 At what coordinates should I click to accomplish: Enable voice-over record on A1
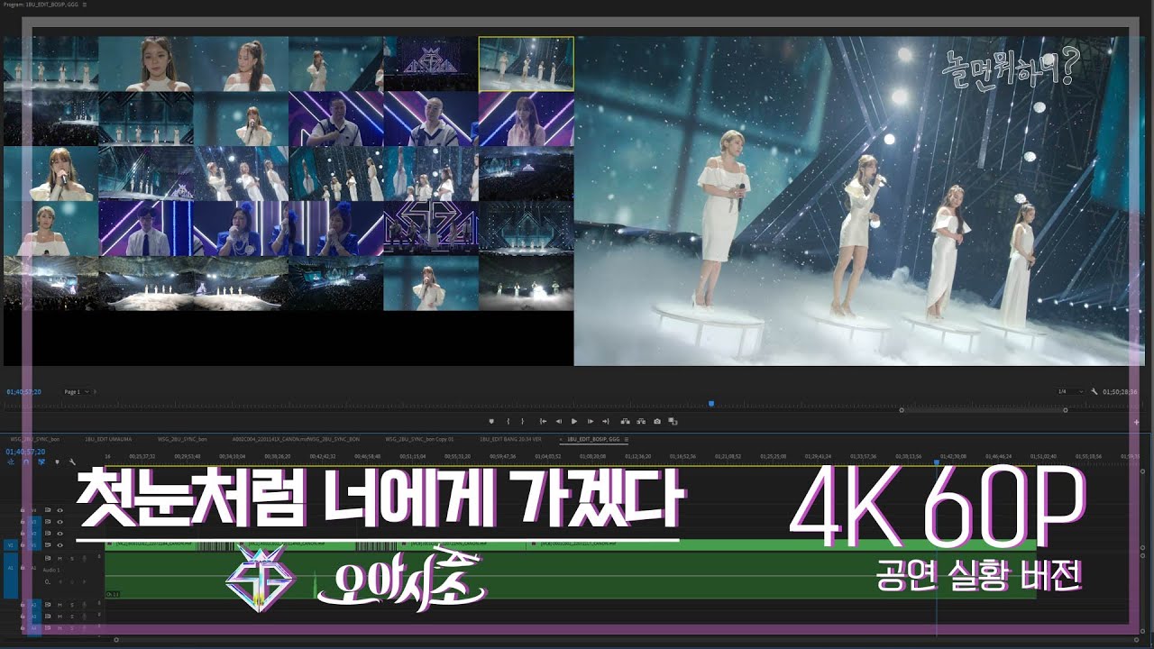pyautogui.click(x=84, y=559)
